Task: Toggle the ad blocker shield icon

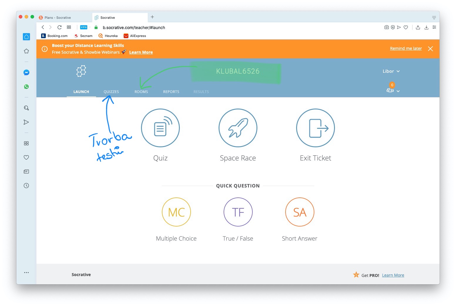Action: click(x=393, y=27)
